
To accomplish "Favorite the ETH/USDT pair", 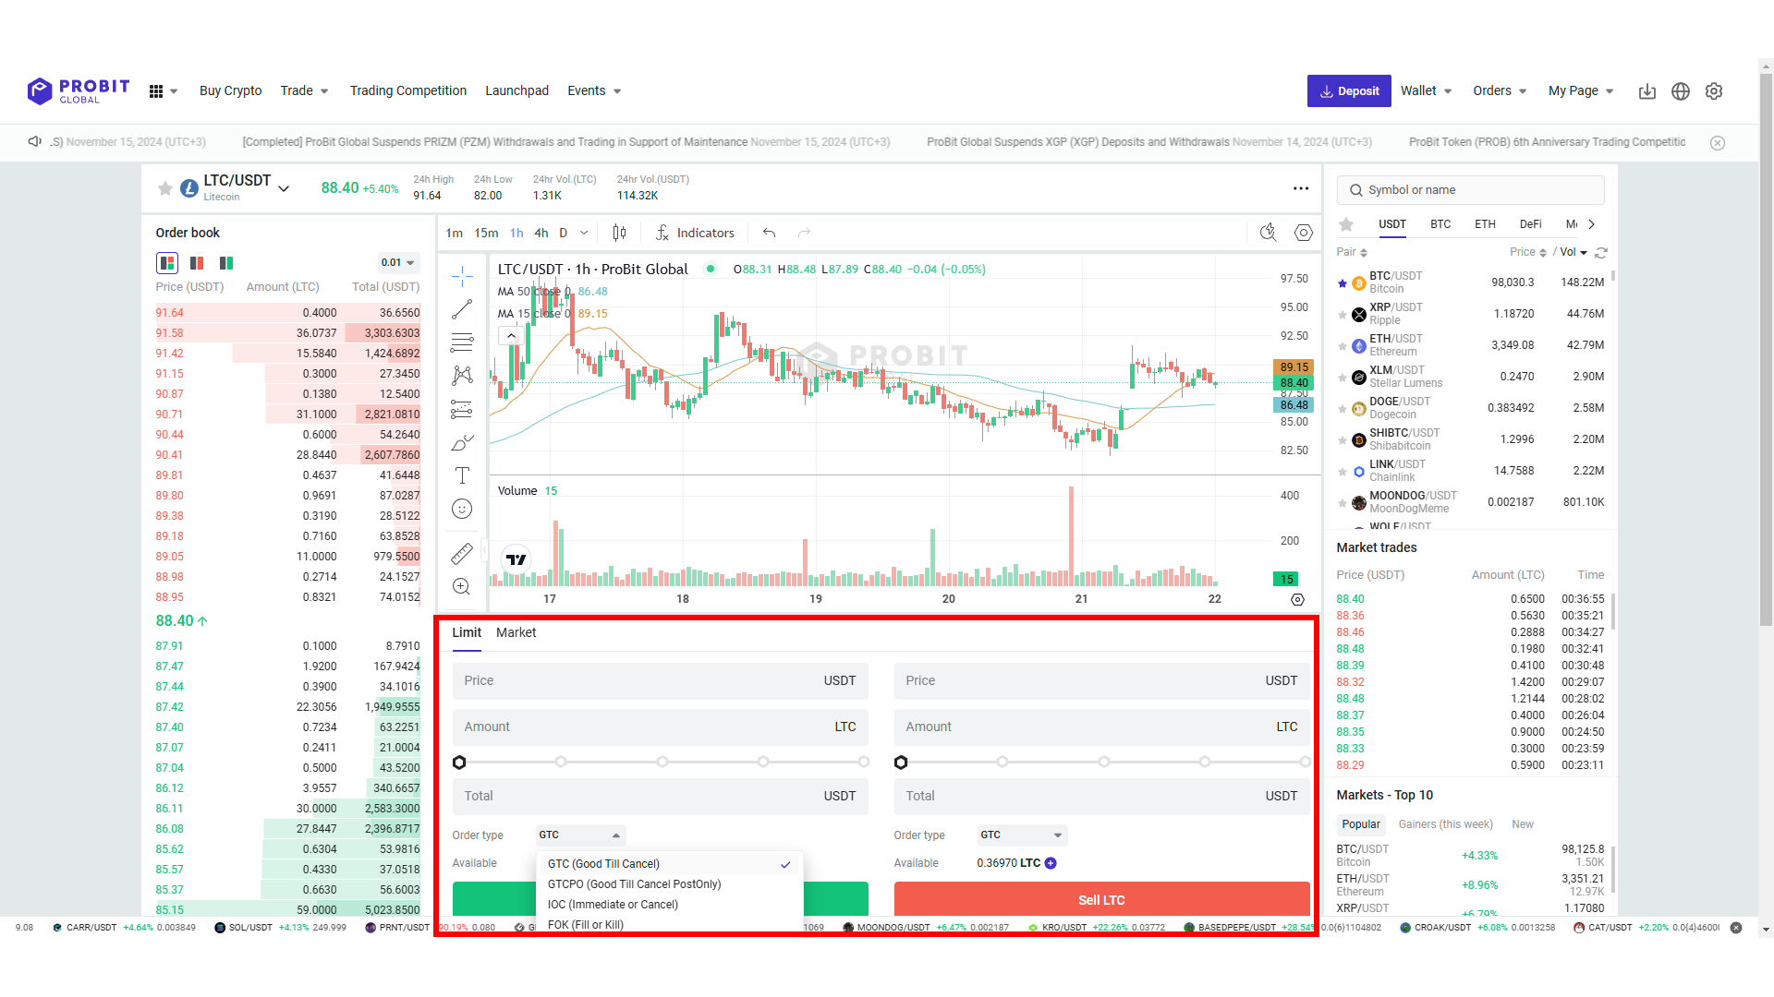I will 1343,346.
